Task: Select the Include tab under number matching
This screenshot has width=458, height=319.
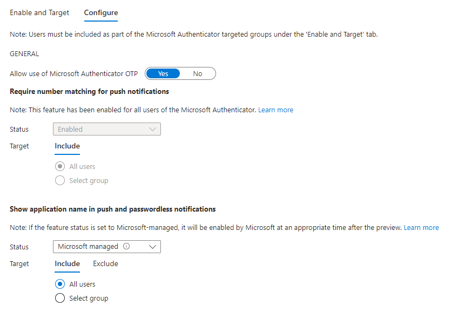Action: coord(67,146)
